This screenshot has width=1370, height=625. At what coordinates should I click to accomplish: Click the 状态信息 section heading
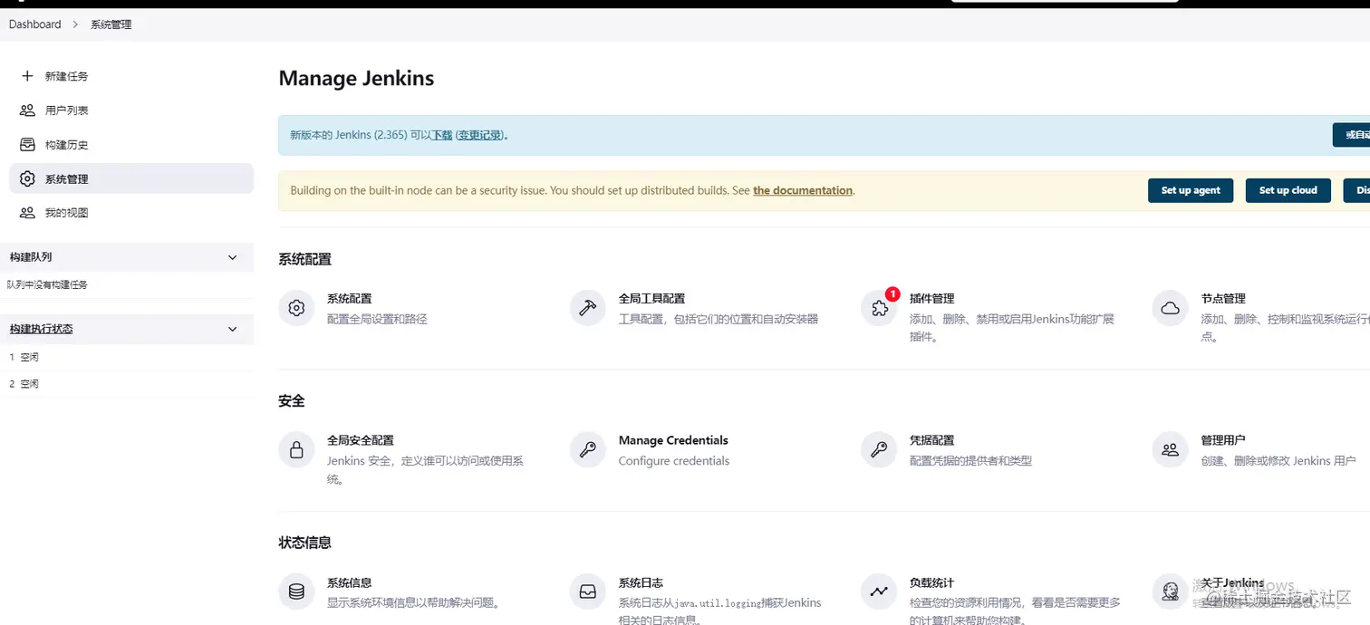coord(305,543)
